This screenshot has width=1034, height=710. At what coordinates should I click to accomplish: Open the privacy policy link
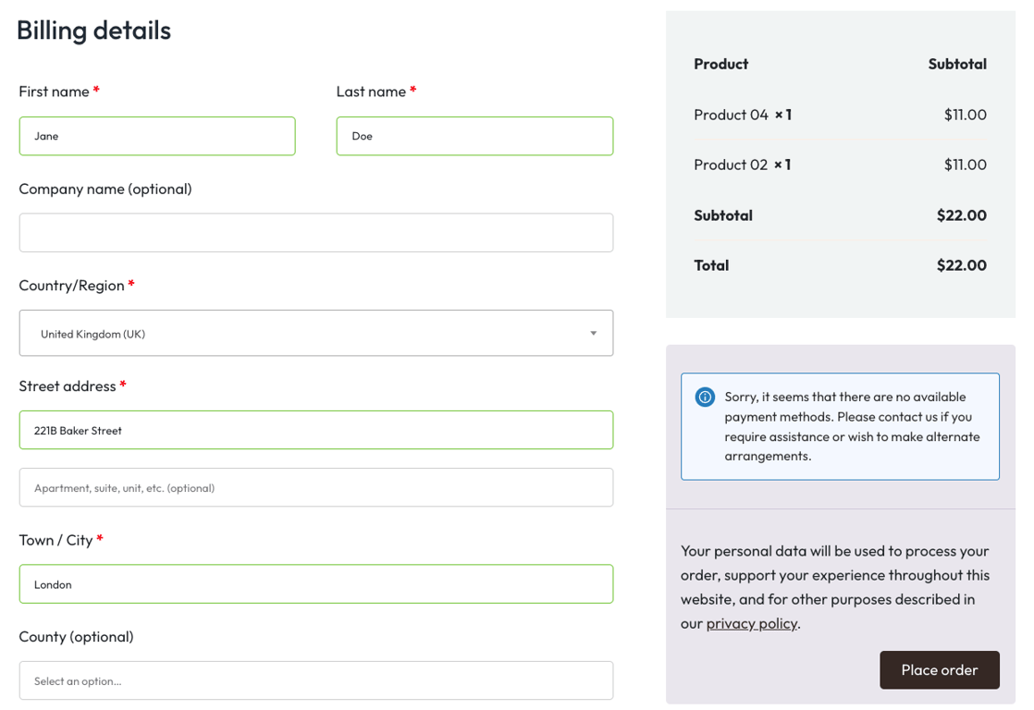pyautogui.click(x=751, y=623)
